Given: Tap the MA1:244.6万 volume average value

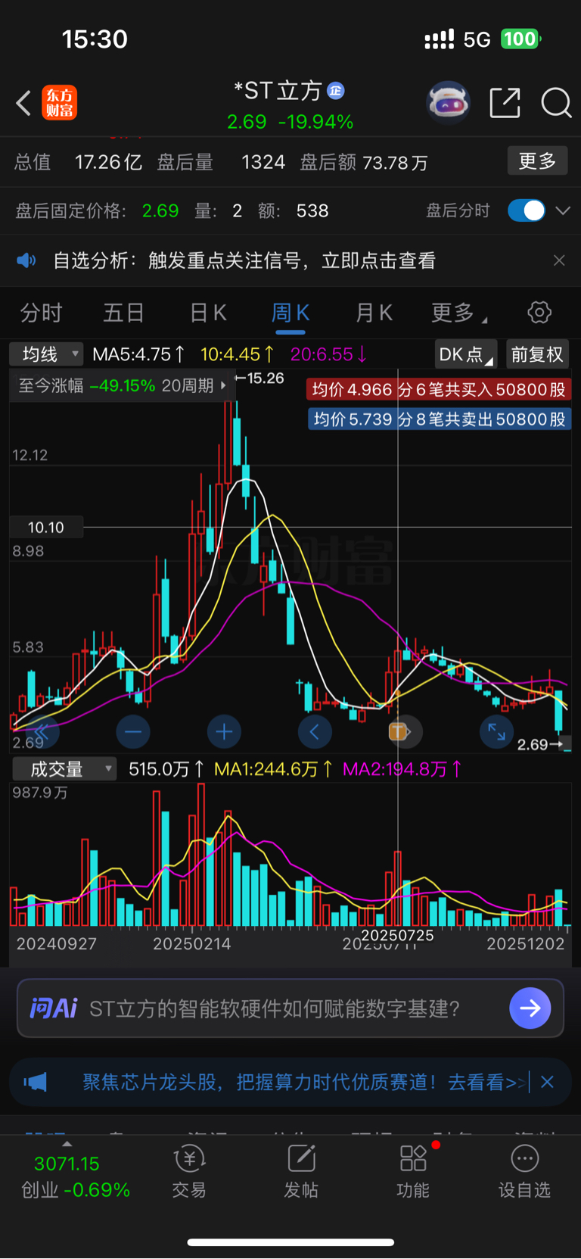Looking at the screenshot, I should coord(273,769).
